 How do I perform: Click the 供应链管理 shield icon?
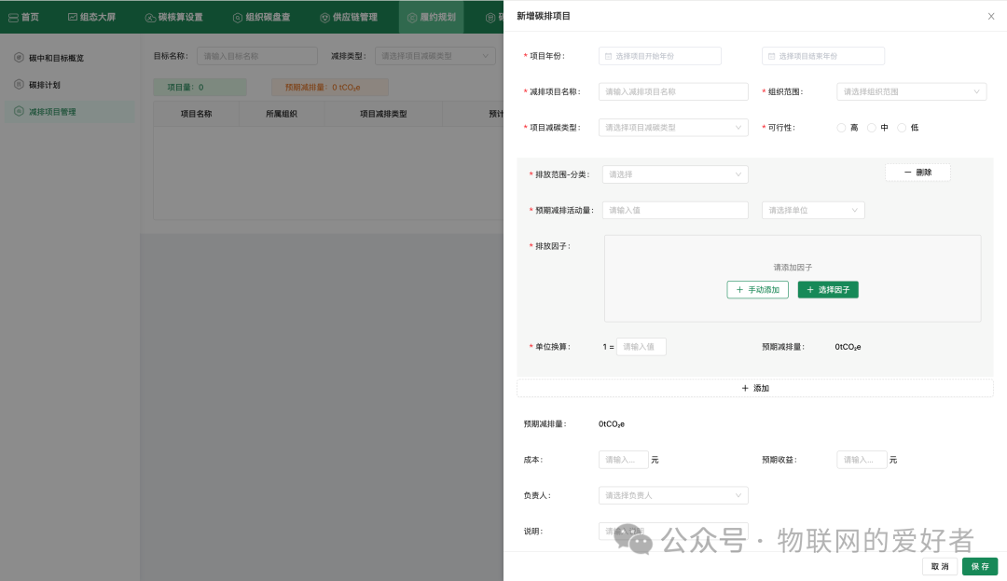click(x=324, y=16)
